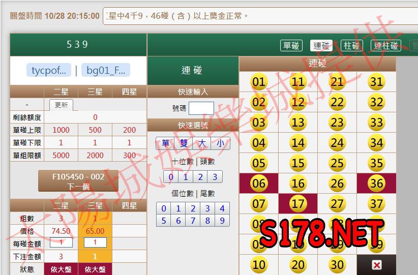Click 單組限額 二星 value 5000

point(61,156)
